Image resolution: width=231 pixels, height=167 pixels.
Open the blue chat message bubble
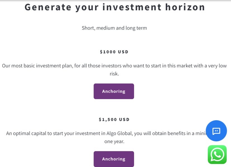[216, 131]
